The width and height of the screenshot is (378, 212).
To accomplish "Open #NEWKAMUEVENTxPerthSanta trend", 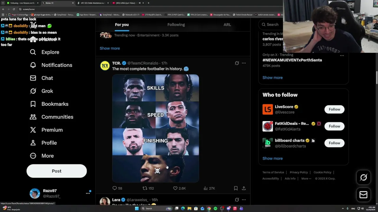I will pyautogui.click(x=292, y=60).
